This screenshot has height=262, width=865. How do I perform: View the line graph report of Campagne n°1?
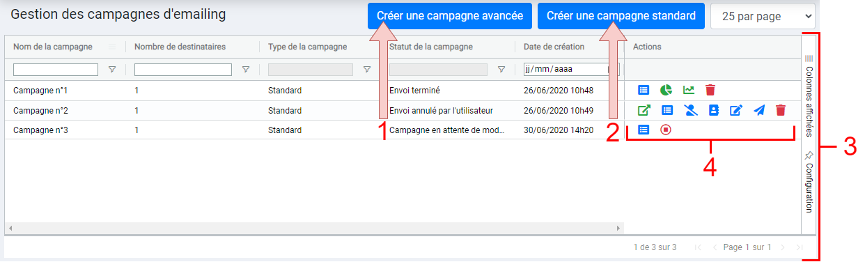pyautogui.click(x=689, y=90)
